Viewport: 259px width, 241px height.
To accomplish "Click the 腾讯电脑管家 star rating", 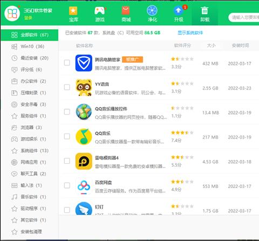I will click(x=182, y=59).
